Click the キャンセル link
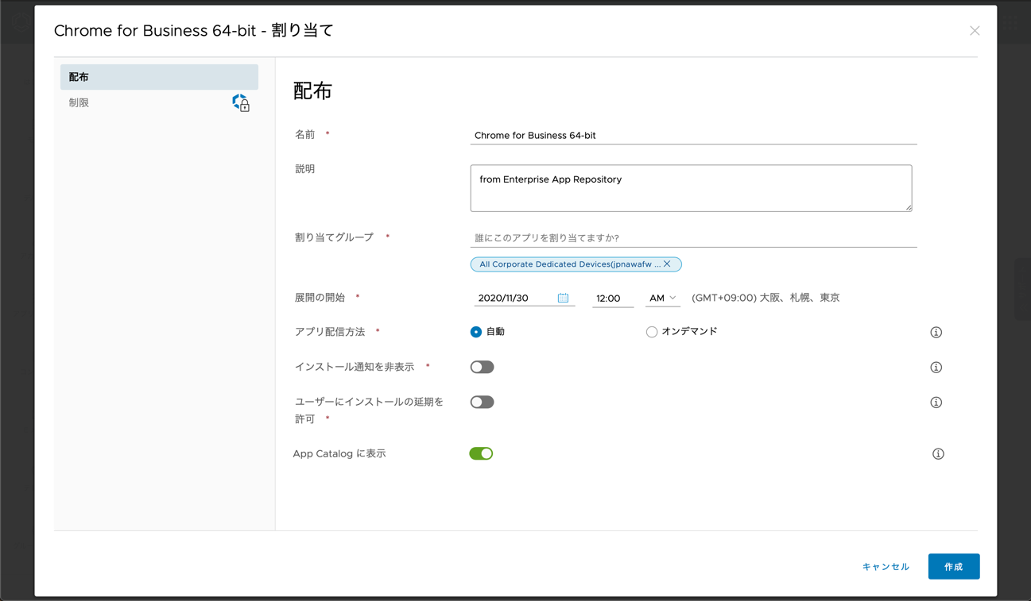The height and width of the screenshot is (601, 1031). (886, 567)
